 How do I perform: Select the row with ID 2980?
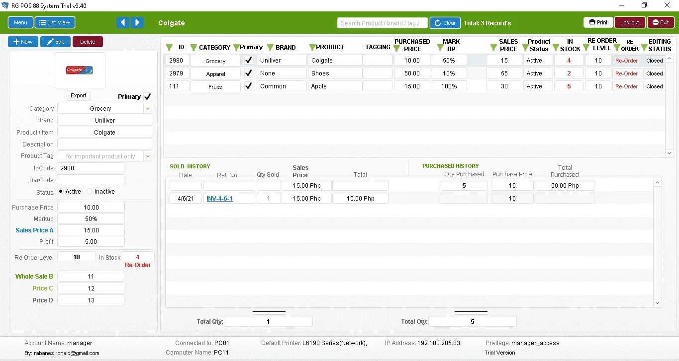pos(415,61)
